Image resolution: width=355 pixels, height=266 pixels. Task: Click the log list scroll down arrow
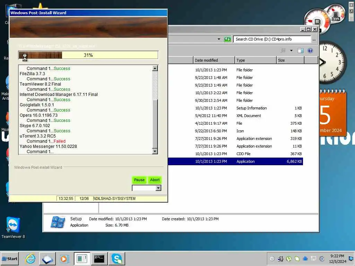(155, 151)
